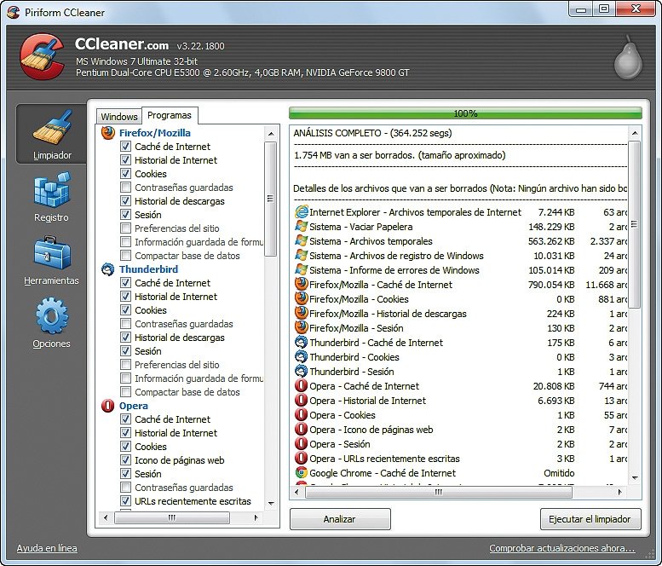Image resolution: width=662 pixels, height=566 pixels.
Task: Open Ayuda en línea link
Action: pos(47,548)
